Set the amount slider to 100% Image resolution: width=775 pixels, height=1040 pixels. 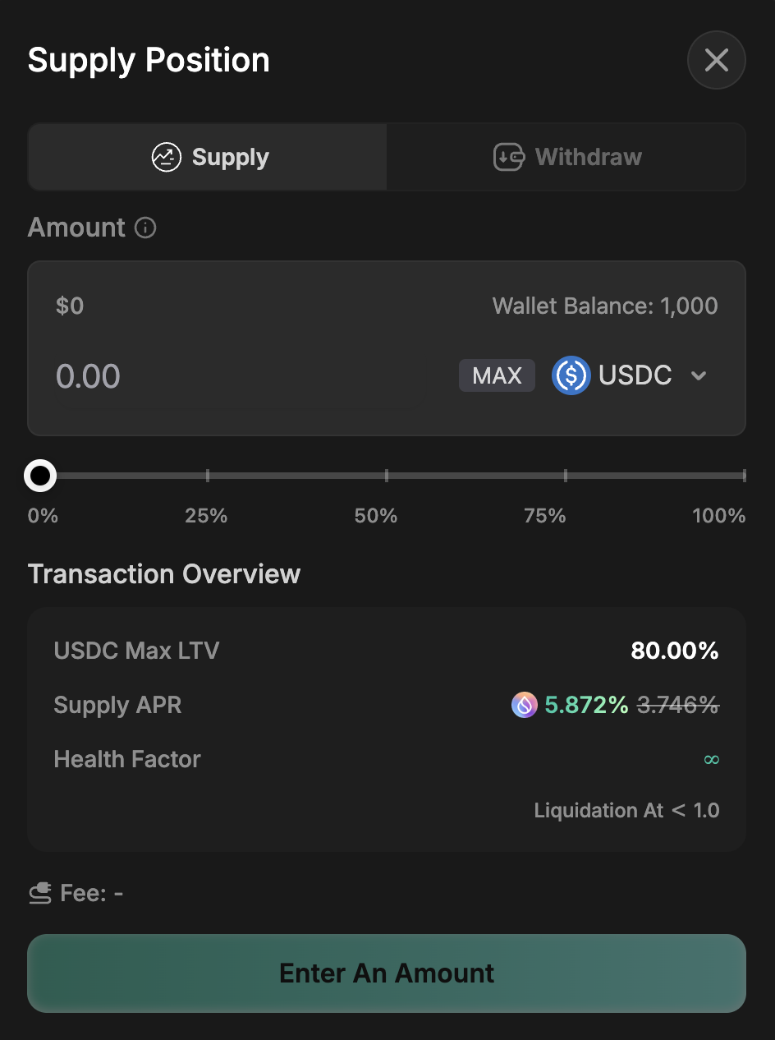(x=744, y=475)
